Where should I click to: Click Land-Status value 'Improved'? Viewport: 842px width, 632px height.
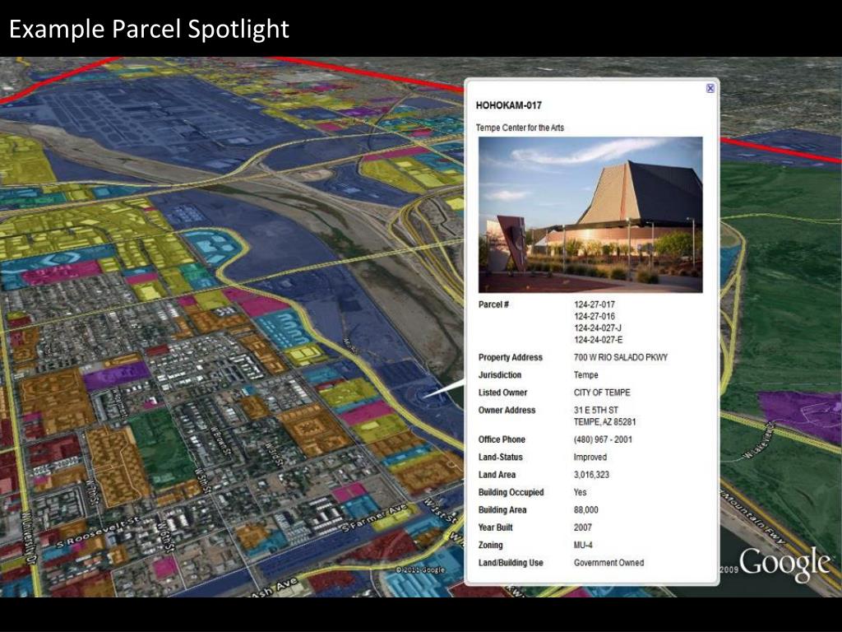pyautogui.click(x=590, y=458)
